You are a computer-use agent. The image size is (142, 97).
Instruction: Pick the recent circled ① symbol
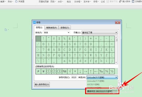[49, 71]
